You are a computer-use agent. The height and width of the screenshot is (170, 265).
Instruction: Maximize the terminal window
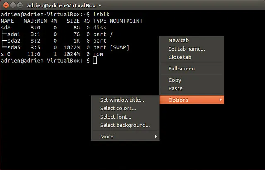[20, 5]
